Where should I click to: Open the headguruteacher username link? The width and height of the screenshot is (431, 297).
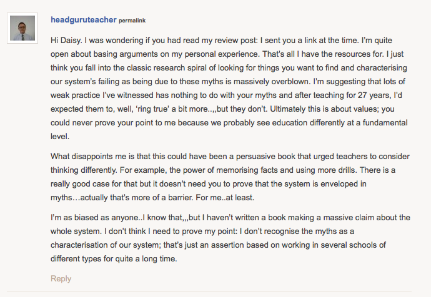(x=83, y=19)
